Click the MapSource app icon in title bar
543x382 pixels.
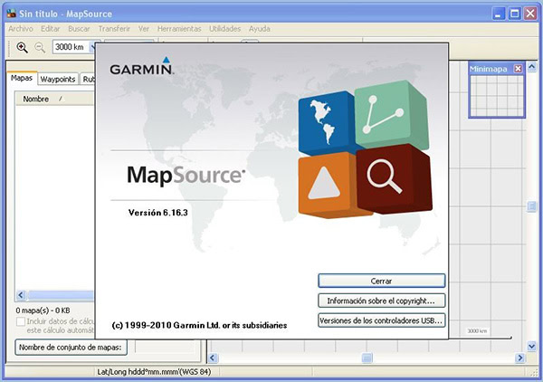coord(11,14)
